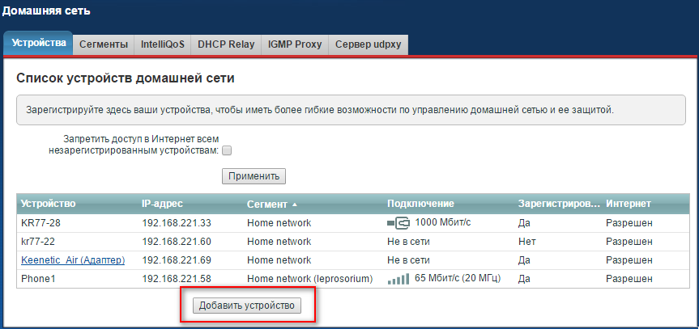699x329 pixels.
Task: Click the Ethernet connection icon for KR77-28
Action: coord(399,223)
